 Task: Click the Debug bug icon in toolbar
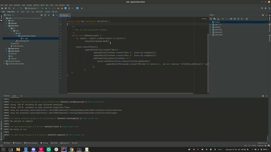pos(46,8)
